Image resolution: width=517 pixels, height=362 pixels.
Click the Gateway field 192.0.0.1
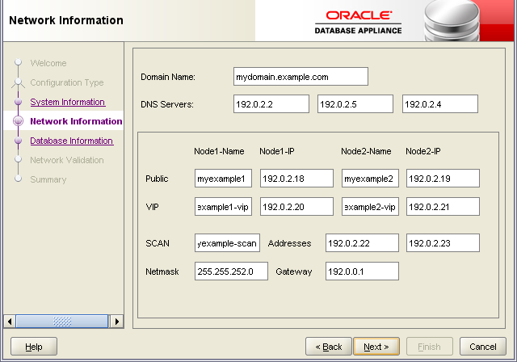(x=362, y=271)
